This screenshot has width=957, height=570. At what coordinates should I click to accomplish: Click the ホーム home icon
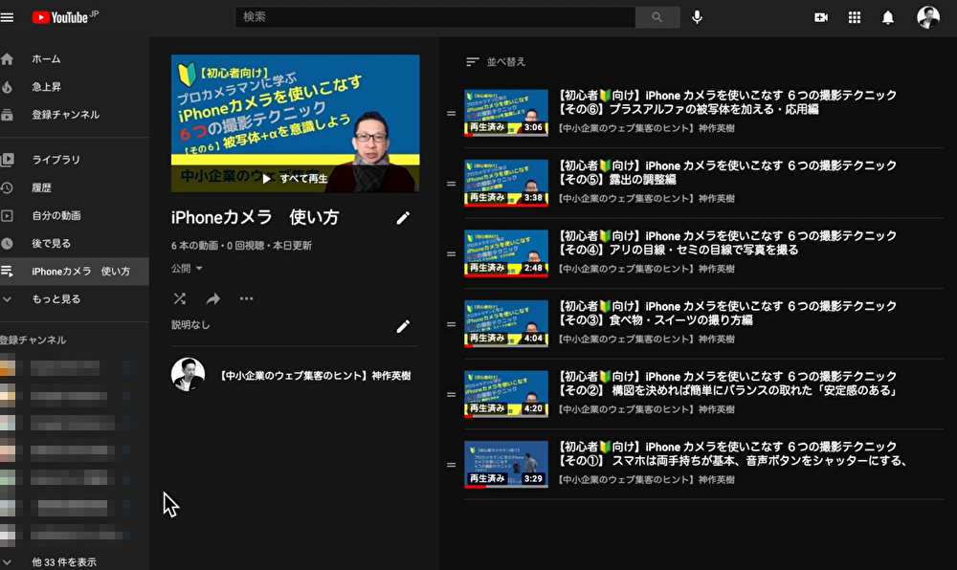pyautogui.click(x=8, y=59)
